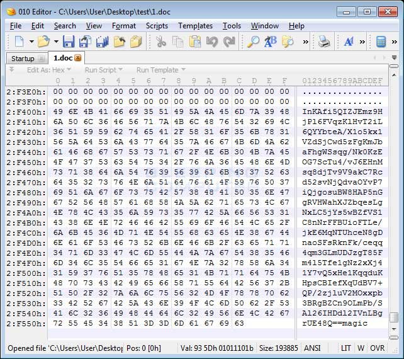Image resolution: width=404 pixels, height=359 pixels.
Task: Close the 1.doc tab with its orange X
Action: (78, 58)
